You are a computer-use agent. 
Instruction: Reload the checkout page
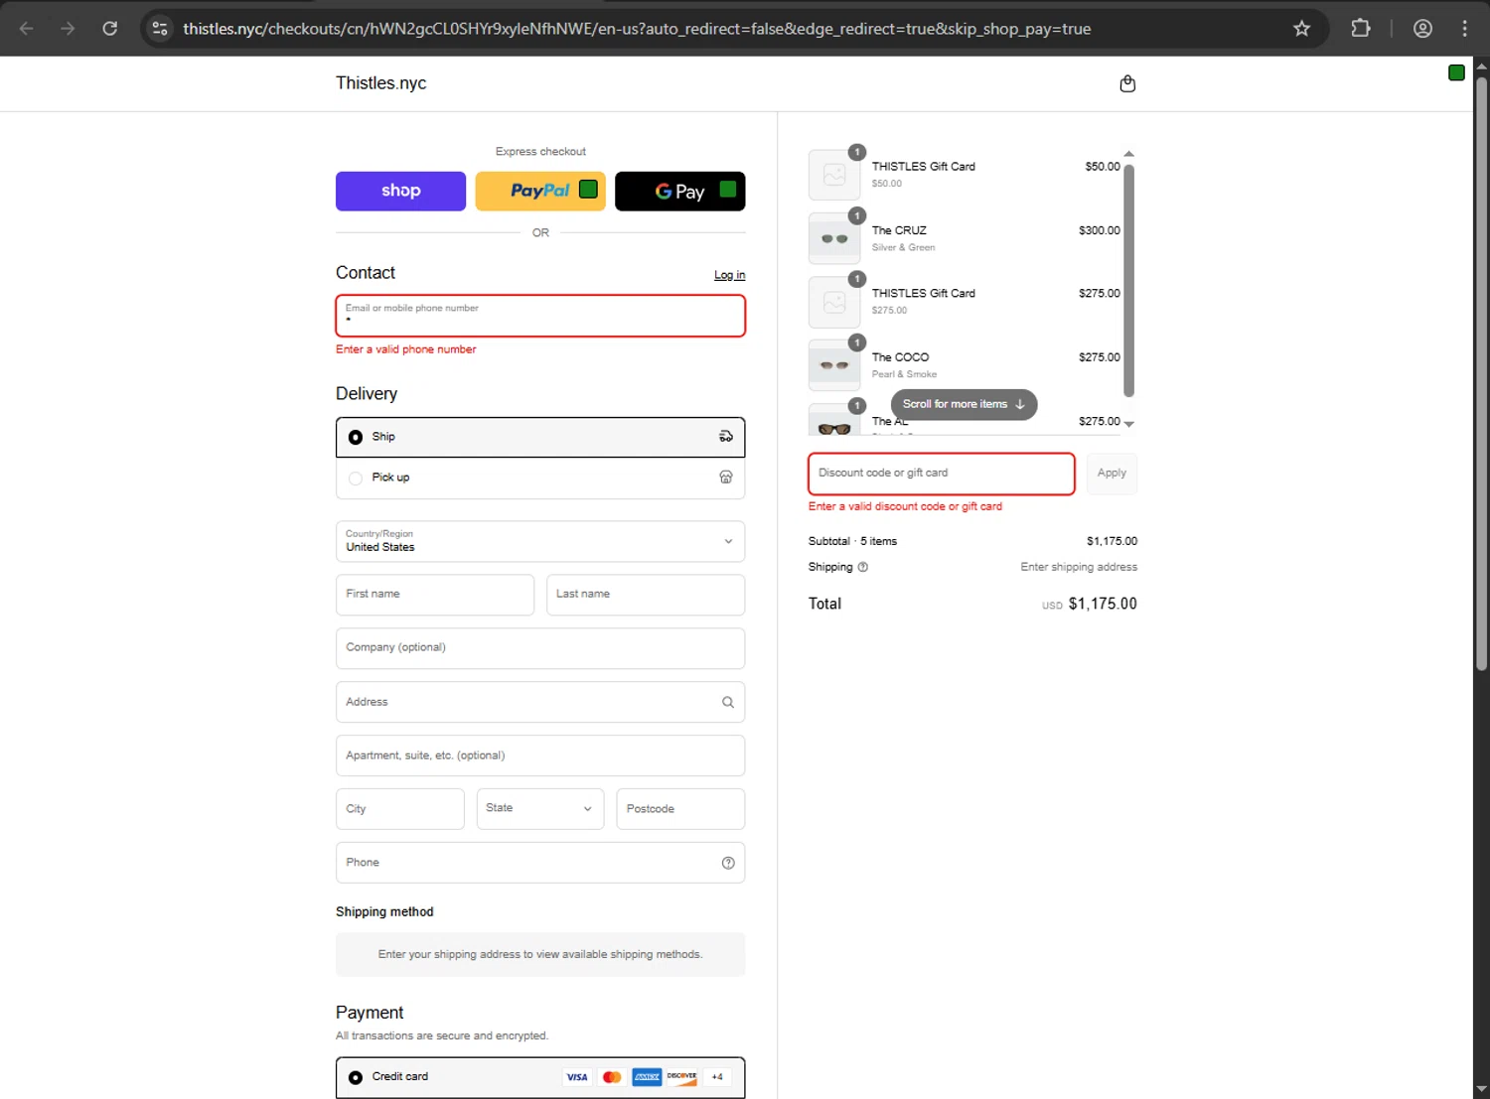coord(110,29)
